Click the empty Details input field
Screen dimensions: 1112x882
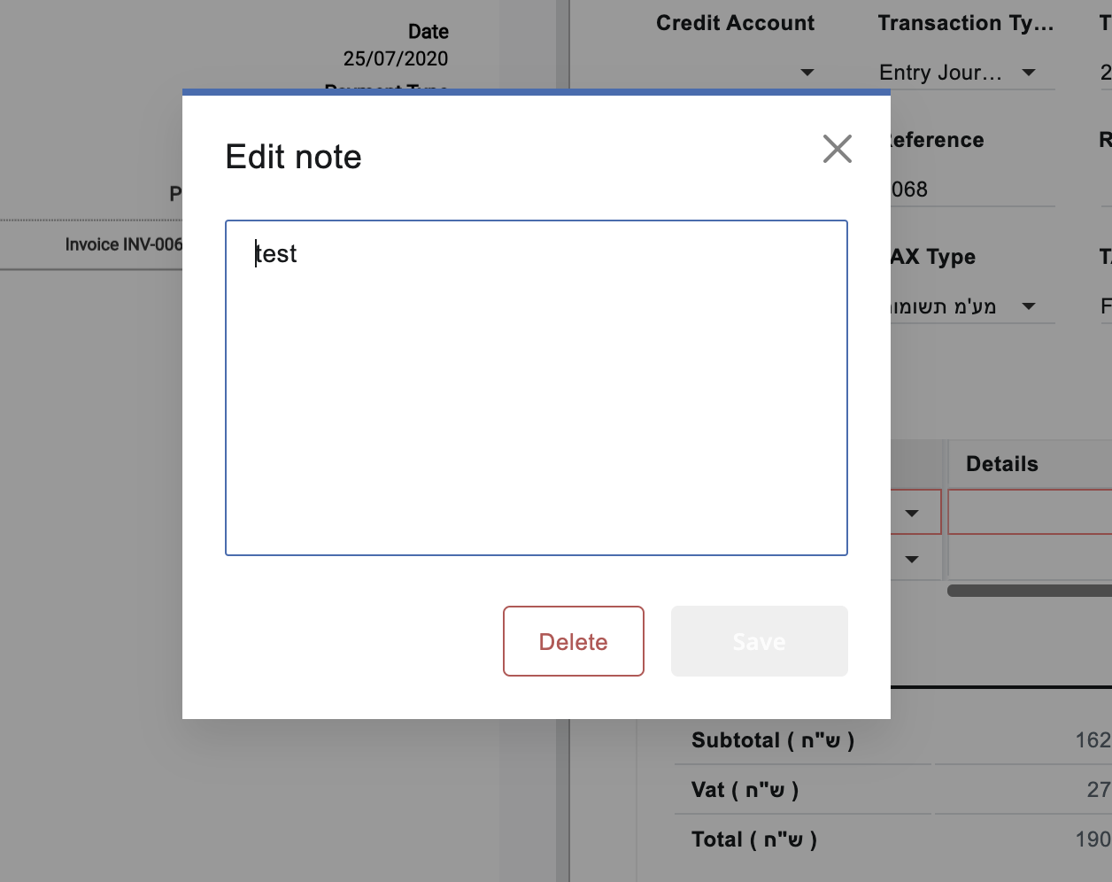coord(1030,512)
